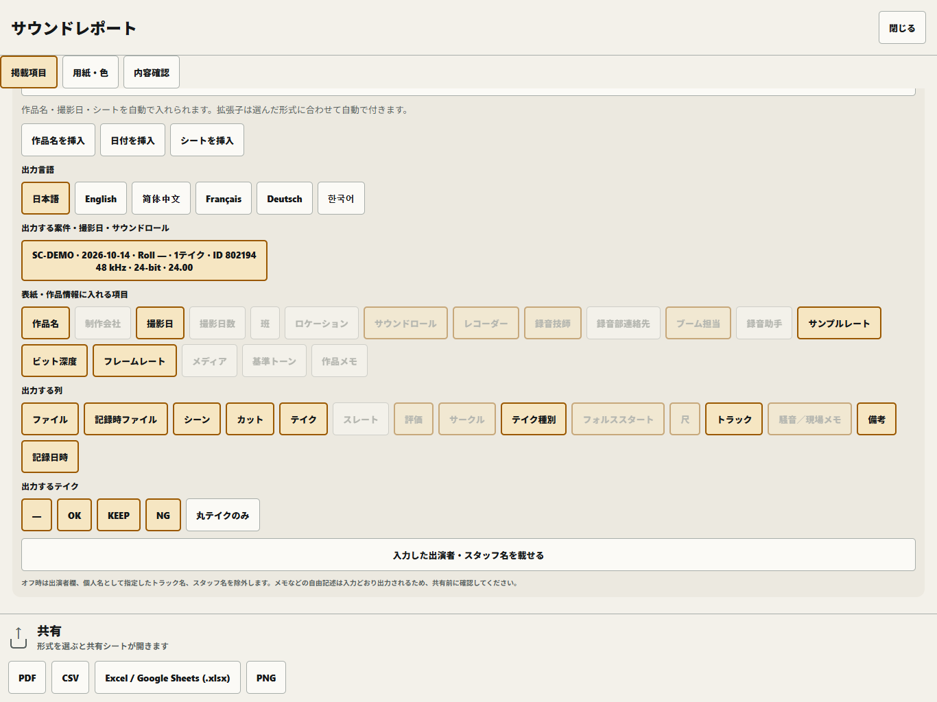Share the report as PDF
The image size is (937, 702).
pos(27,677)
